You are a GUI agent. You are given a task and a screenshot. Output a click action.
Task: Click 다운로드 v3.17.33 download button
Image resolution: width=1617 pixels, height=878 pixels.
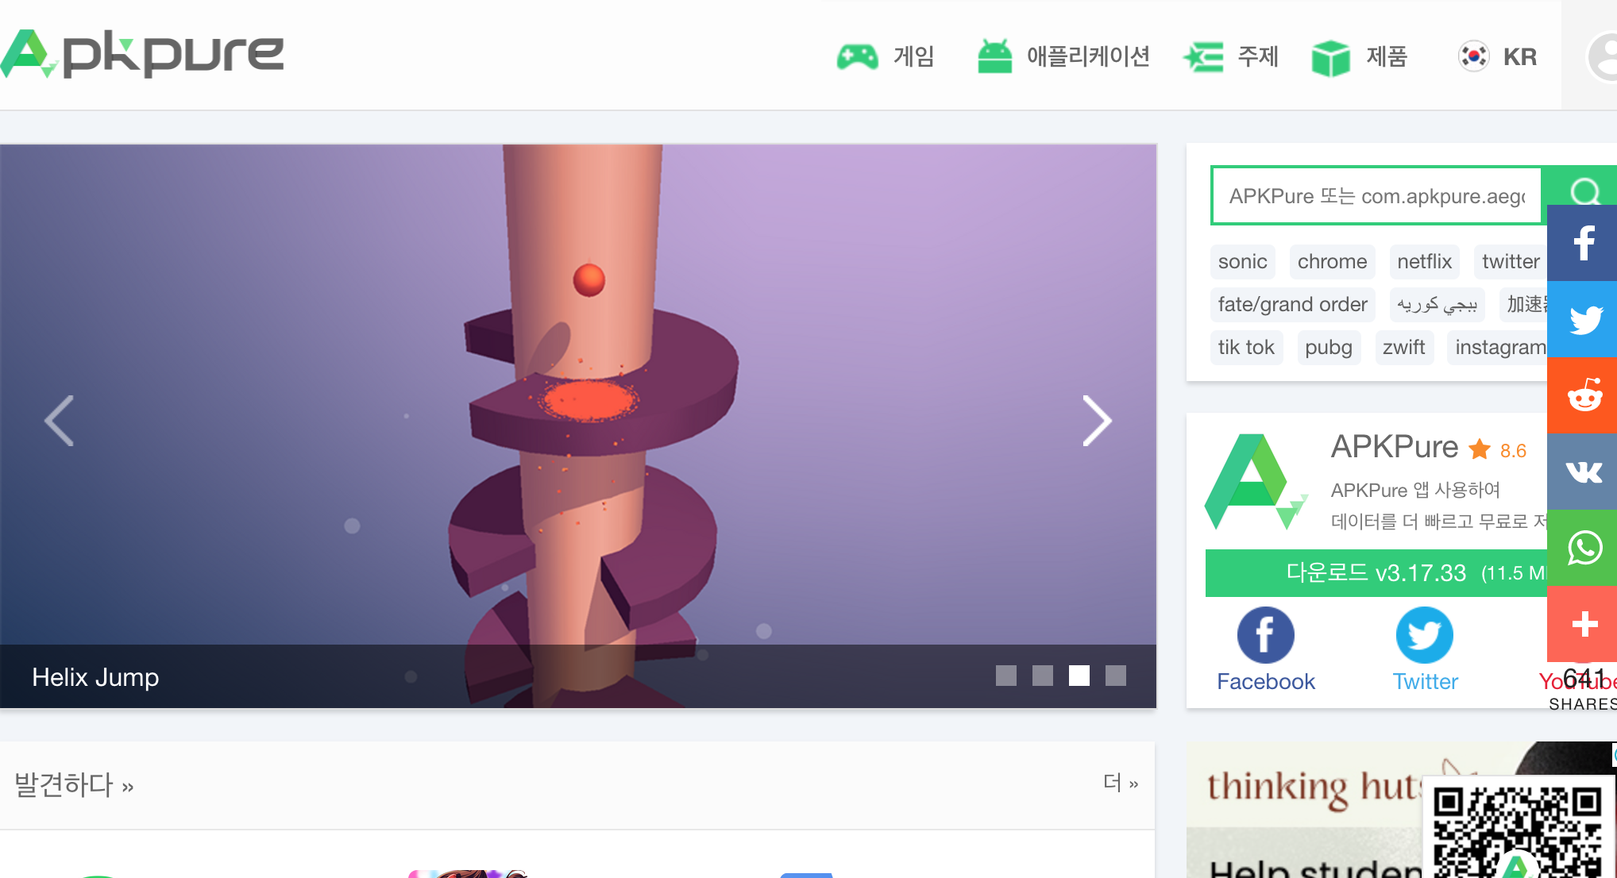(1376, 572)
